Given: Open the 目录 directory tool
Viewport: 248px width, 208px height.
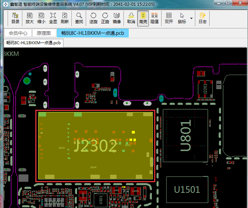Looking at the screenshot, I should pyautogui.click(x=15, y=18).
